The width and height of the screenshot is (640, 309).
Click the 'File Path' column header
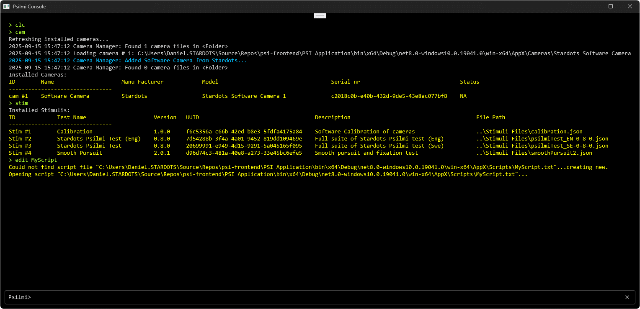click(490, 117)
